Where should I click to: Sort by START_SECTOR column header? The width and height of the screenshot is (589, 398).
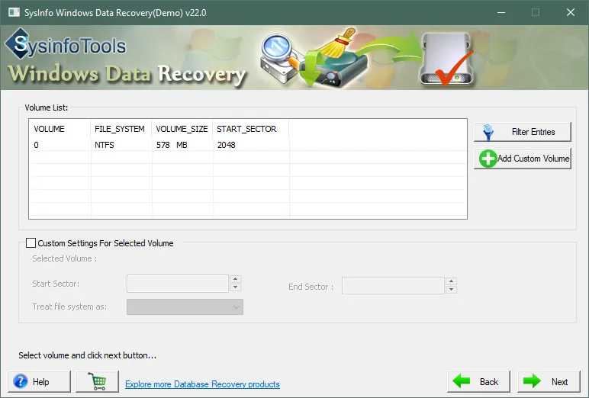click(250, 129)
